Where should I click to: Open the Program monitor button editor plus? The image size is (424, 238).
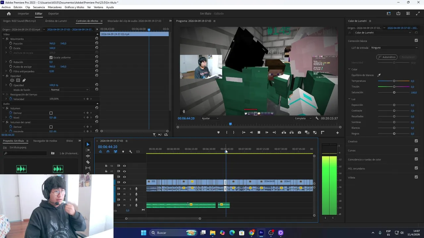338,133
